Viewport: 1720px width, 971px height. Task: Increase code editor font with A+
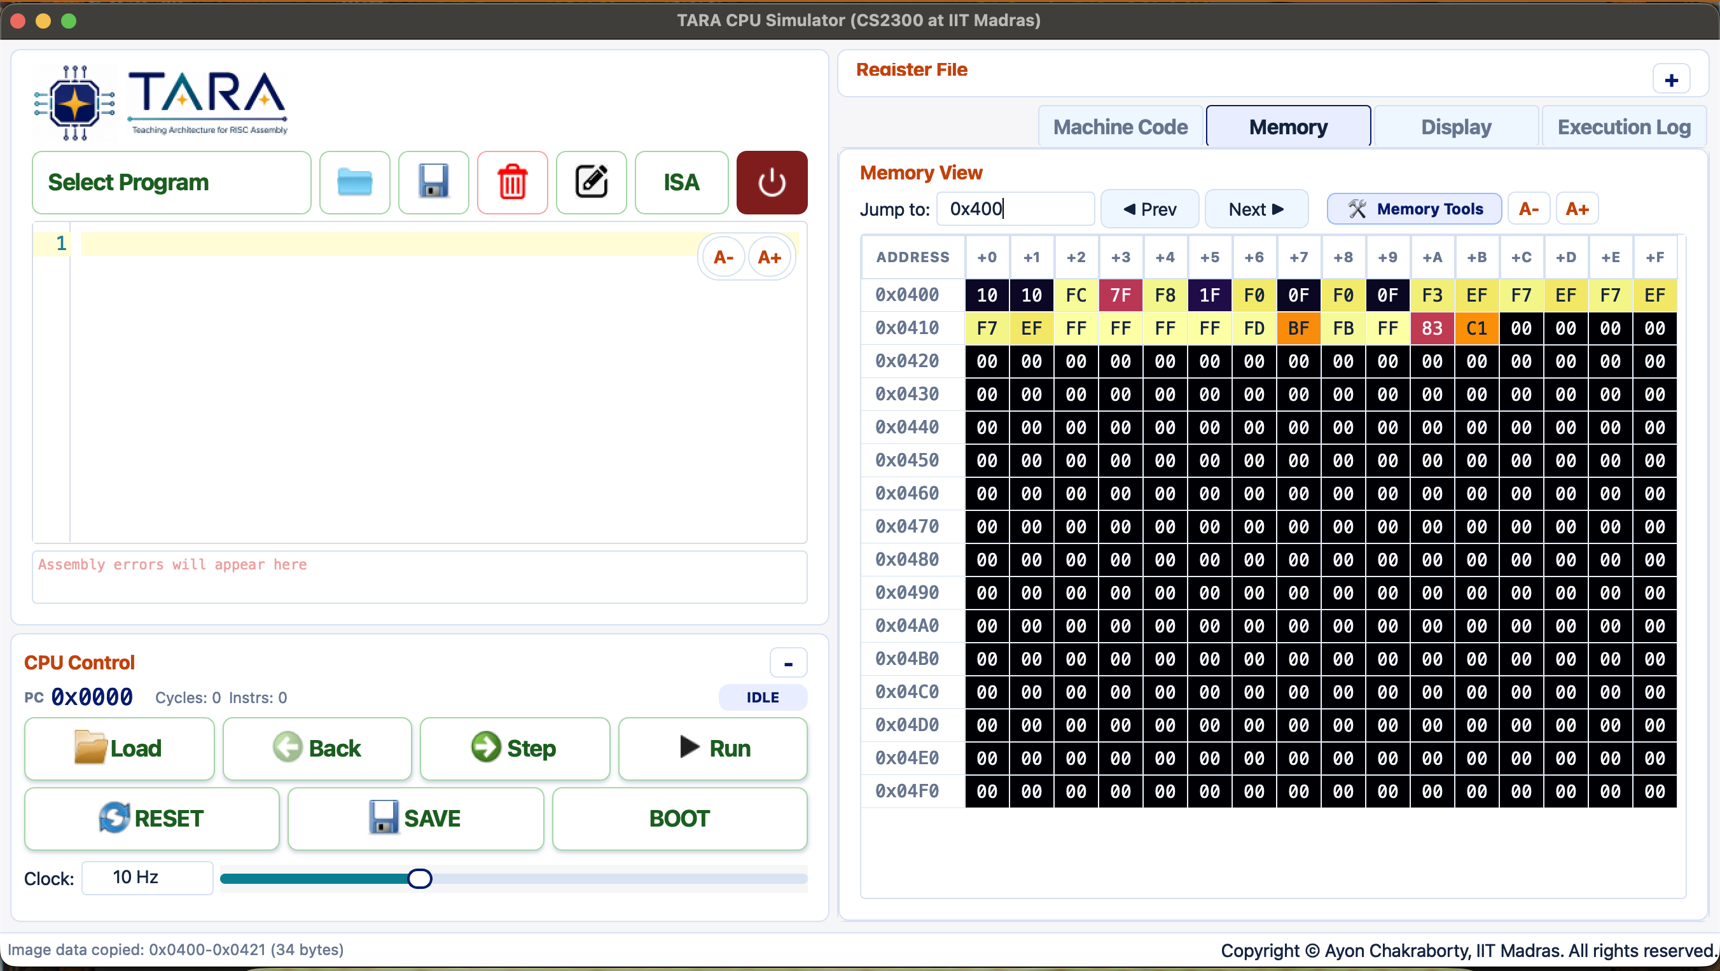(769, 257)
